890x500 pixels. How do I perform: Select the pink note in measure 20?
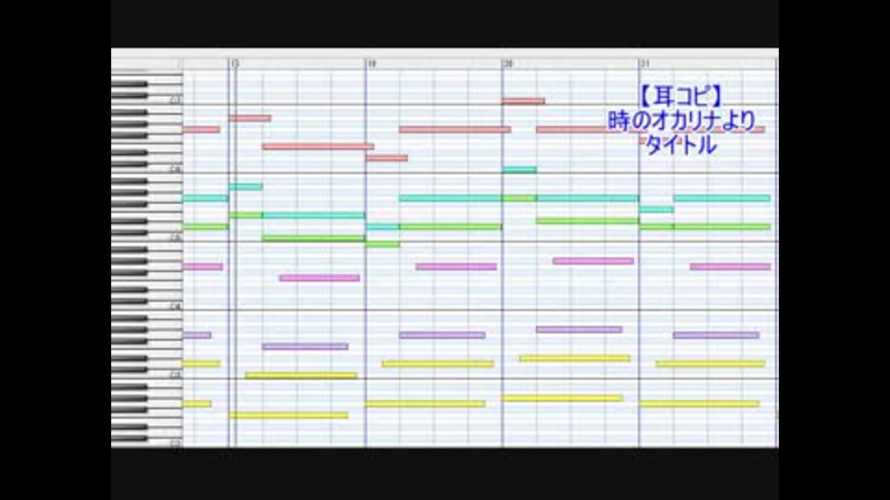pos(593,261)
